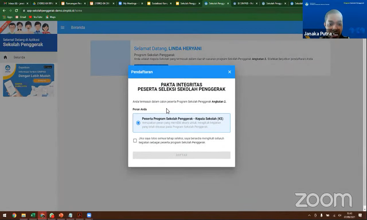Open PowerPoint from the taskbar

point(61,215)
